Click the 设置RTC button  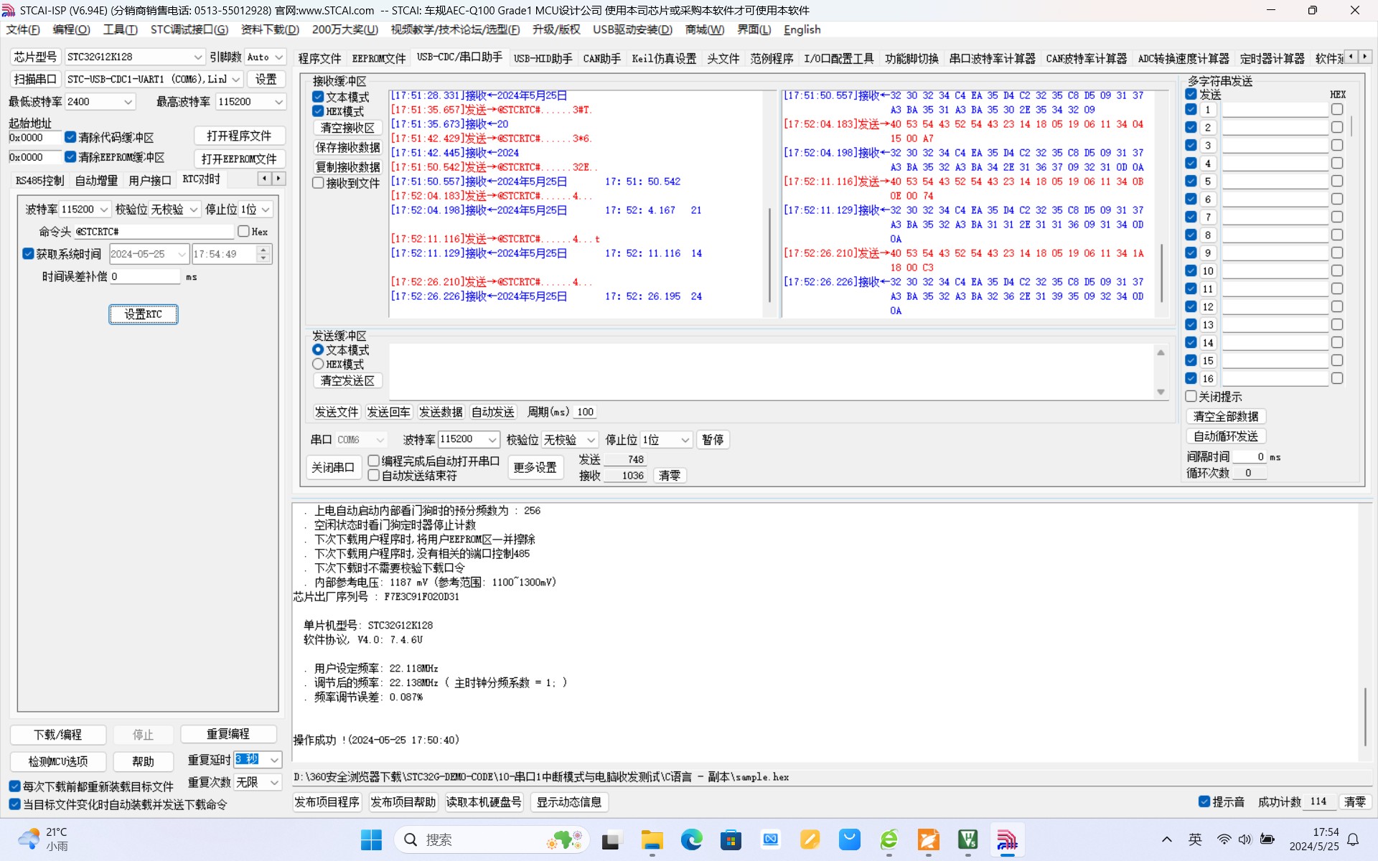click(x=143, y=314)
